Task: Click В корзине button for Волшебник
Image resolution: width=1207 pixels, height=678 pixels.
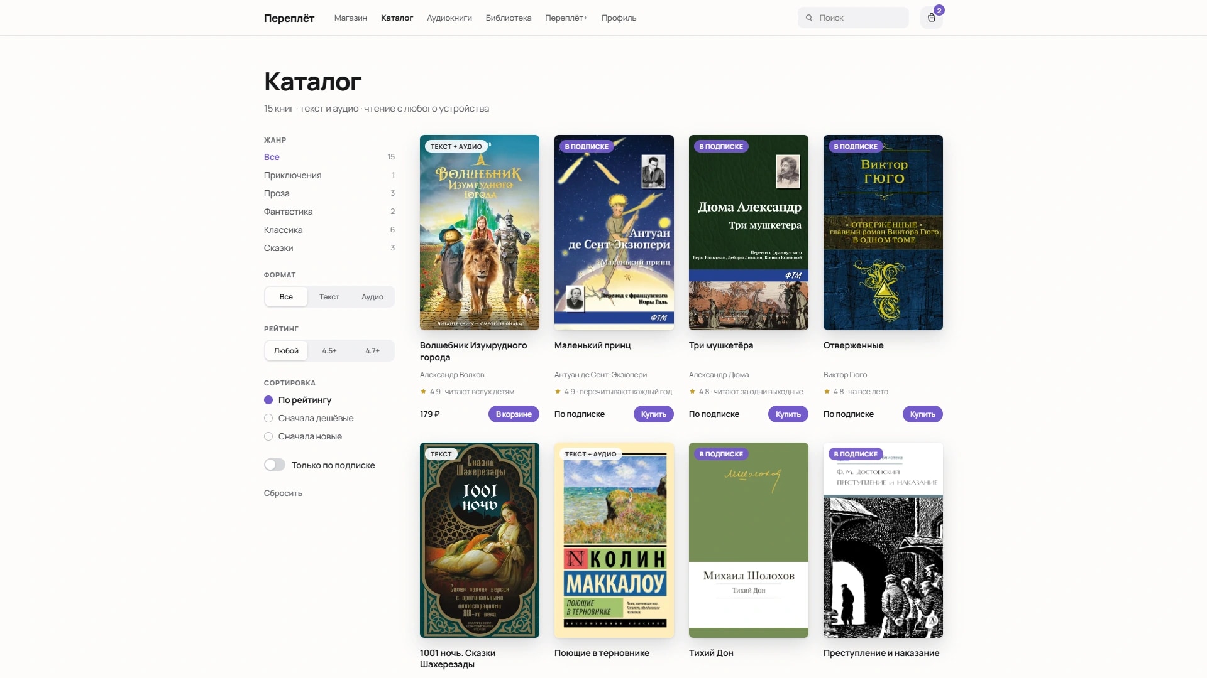Action: (x=514, y=414)
